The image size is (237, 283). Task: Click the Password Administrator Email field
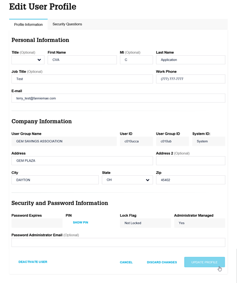[118, 242]
